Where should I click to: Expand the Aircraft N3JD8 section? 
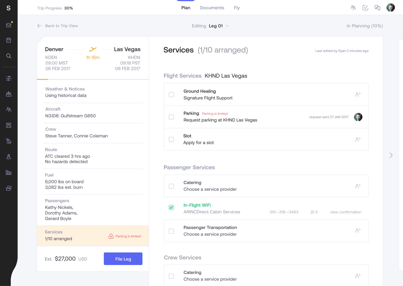[93, 113]
